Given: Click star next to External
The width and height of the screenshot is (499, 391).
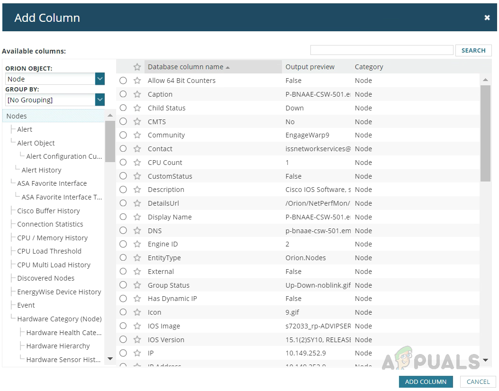Looking at the screenshot, I should point(137,271).
